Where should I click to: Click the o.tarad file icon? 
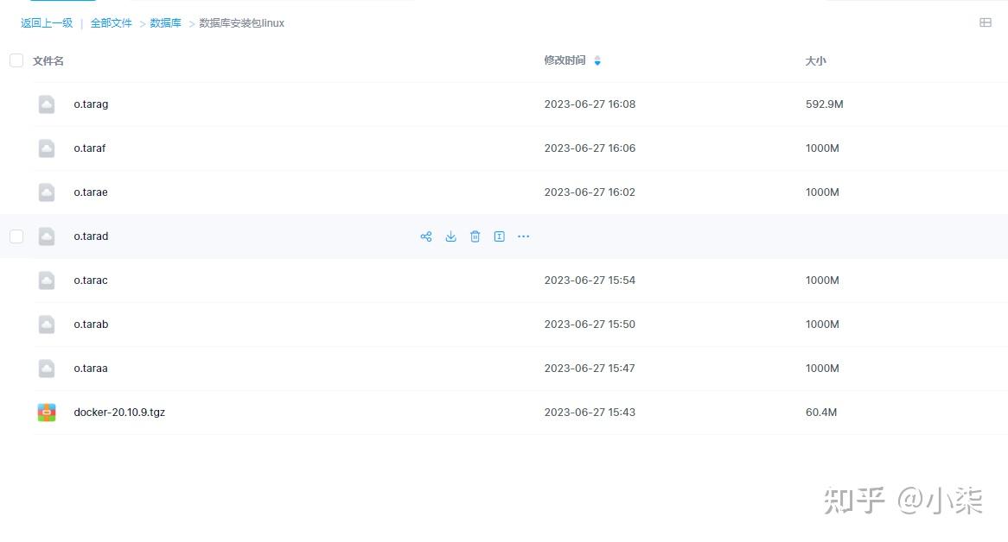click(x=47, y=236)
